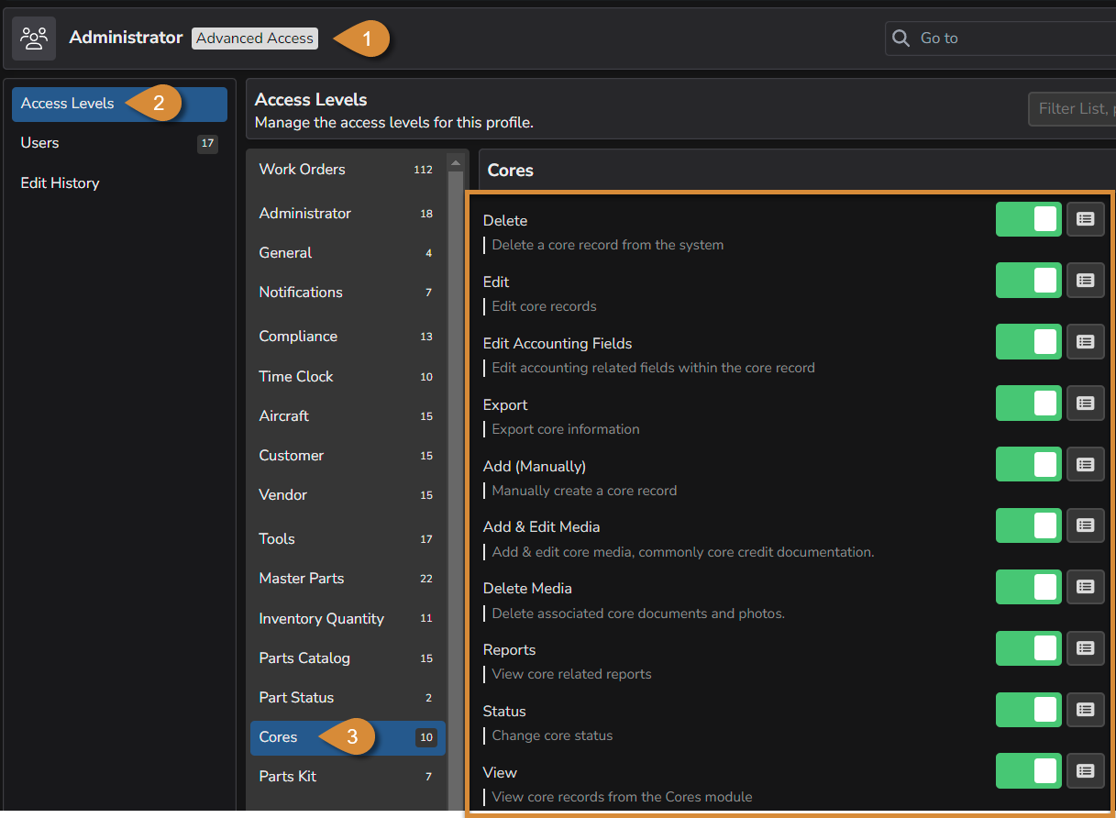
Task: Click the Filter List input field
Action: (1073, 109)
